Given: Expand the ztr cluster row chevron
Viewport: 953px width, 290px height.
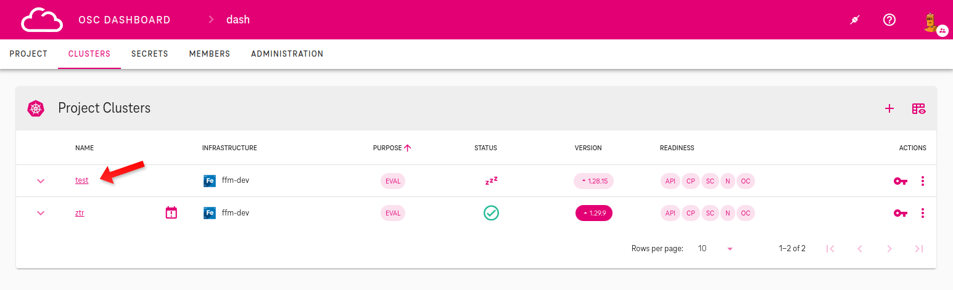Looking at the screenshot, I should [41, 213].
